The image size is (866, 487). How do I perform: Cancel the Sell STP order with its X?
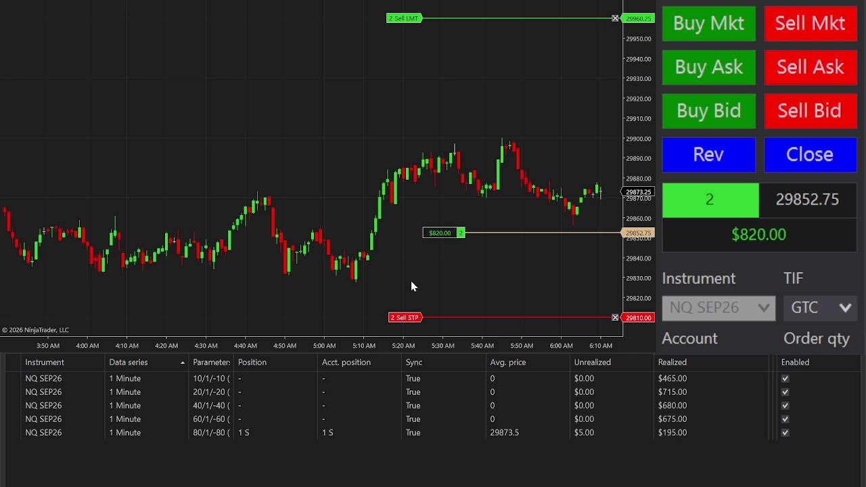pyautogui.click(x=615, y=317)
